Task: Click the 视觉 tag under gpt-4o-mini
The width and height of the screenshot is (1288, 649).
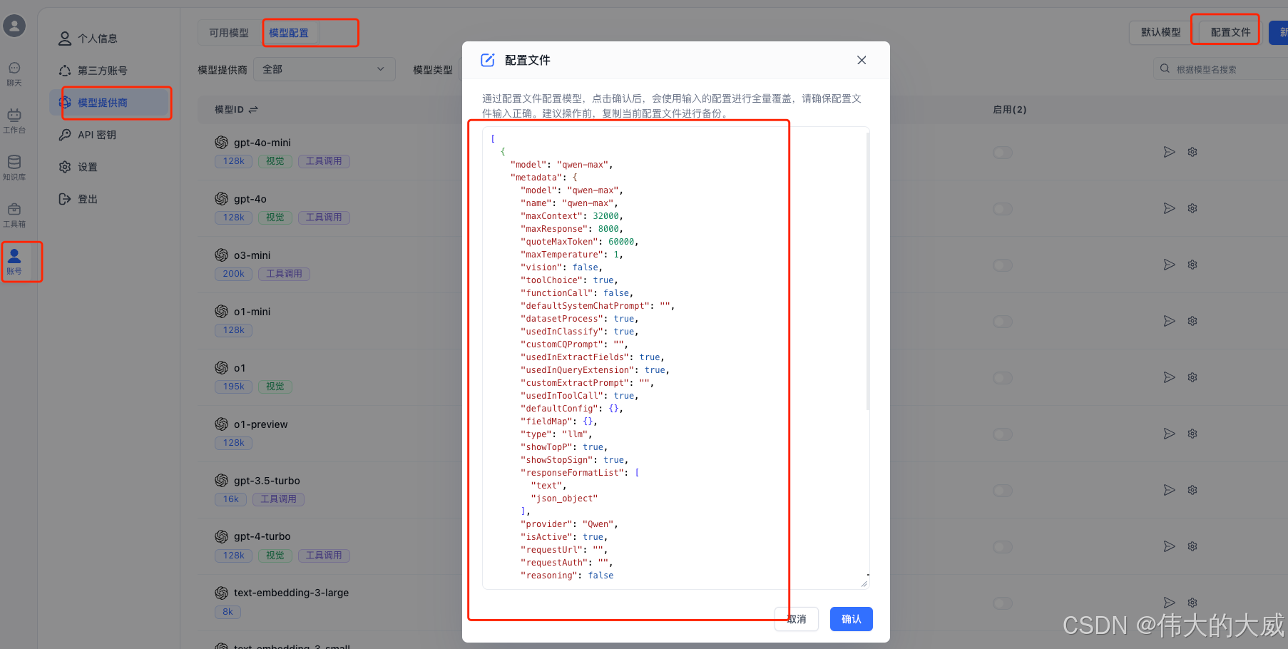Action: (x=275, y=161)
